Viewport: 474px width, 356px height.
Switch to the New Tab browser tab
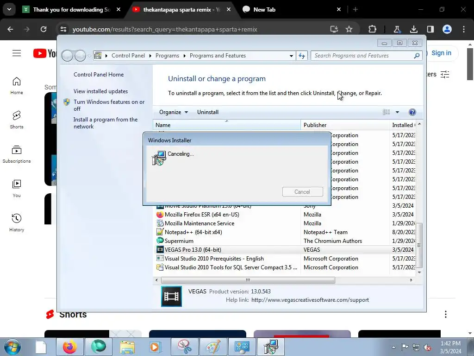point(292,9)
